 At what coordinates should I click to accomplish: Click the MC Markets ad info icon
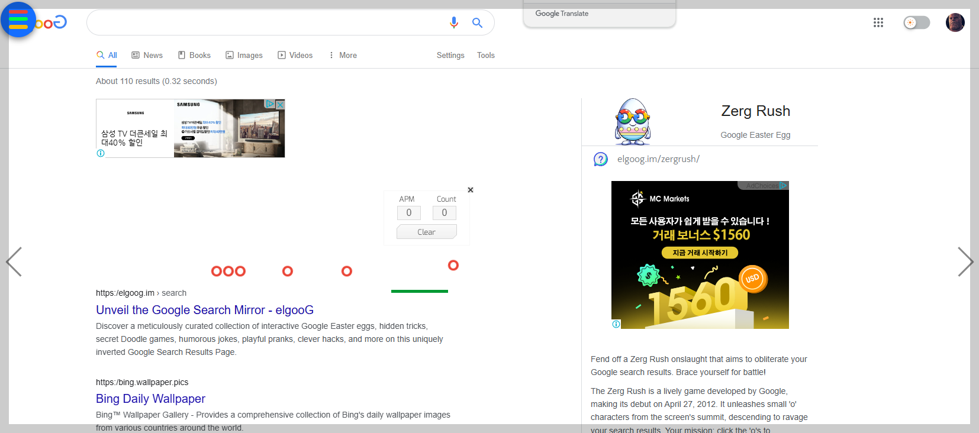[616, 324]
